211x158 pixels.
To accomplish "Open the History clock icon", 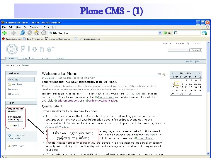I will point(44,33).
